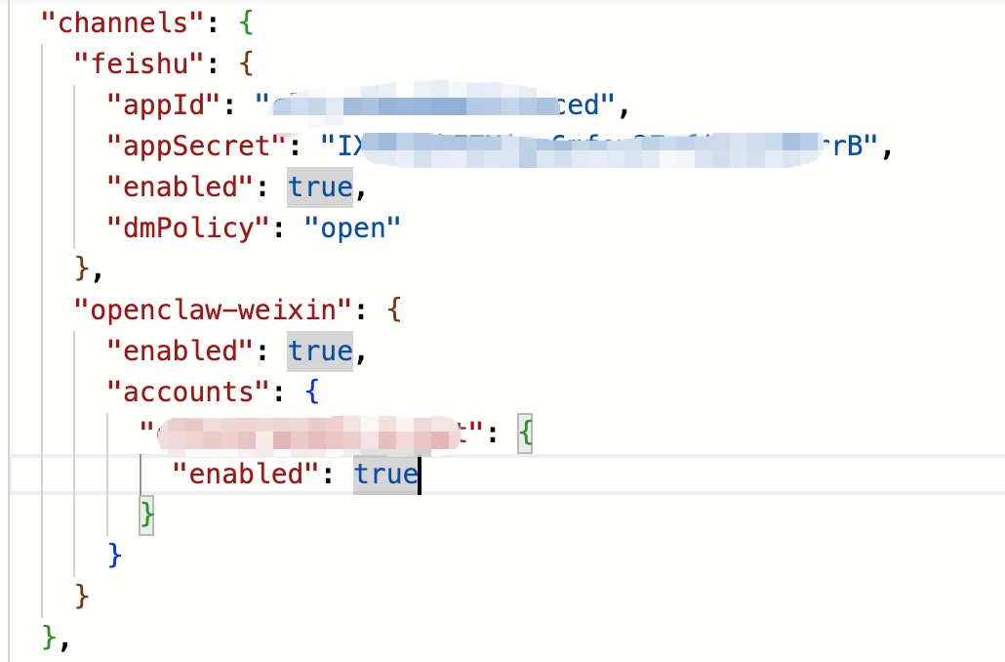The width and height of the screenshot is (1005, 662).
Task: Click the true value after feishu enabled
Action: click(320, 187)
